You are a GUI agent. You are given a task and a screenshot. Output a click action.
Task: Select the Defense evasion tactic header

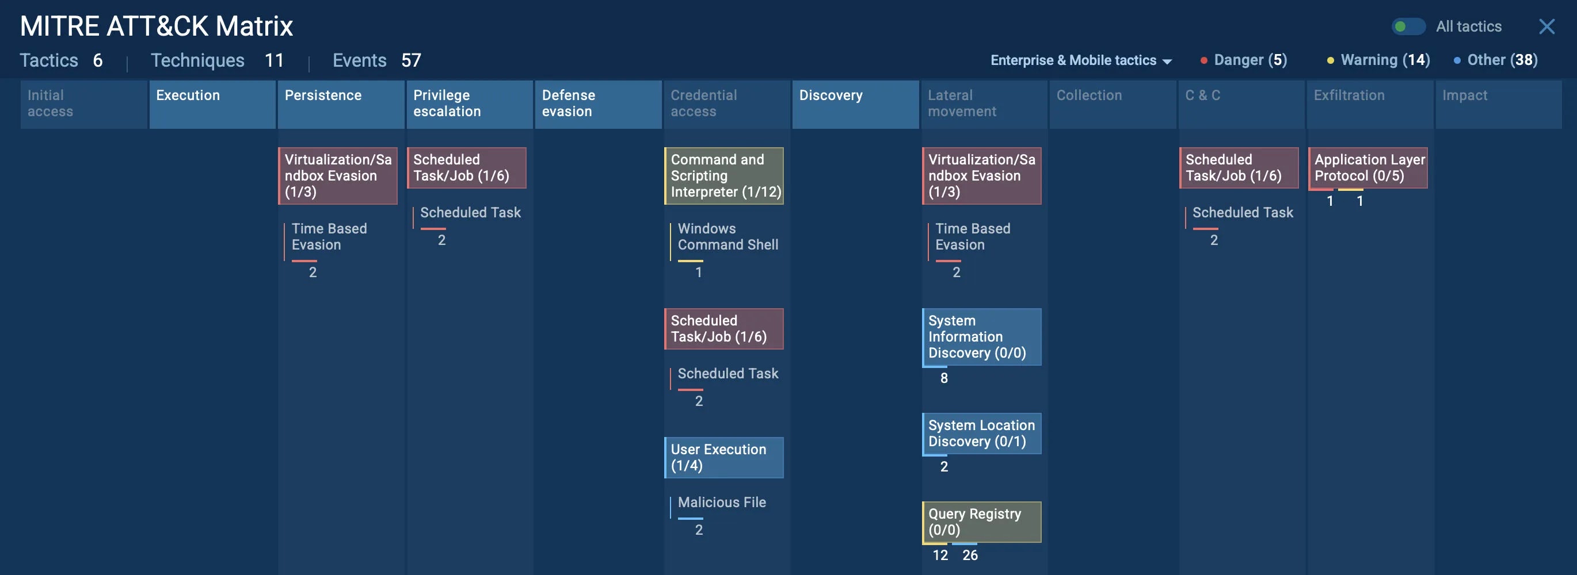(x=598, y=104)
